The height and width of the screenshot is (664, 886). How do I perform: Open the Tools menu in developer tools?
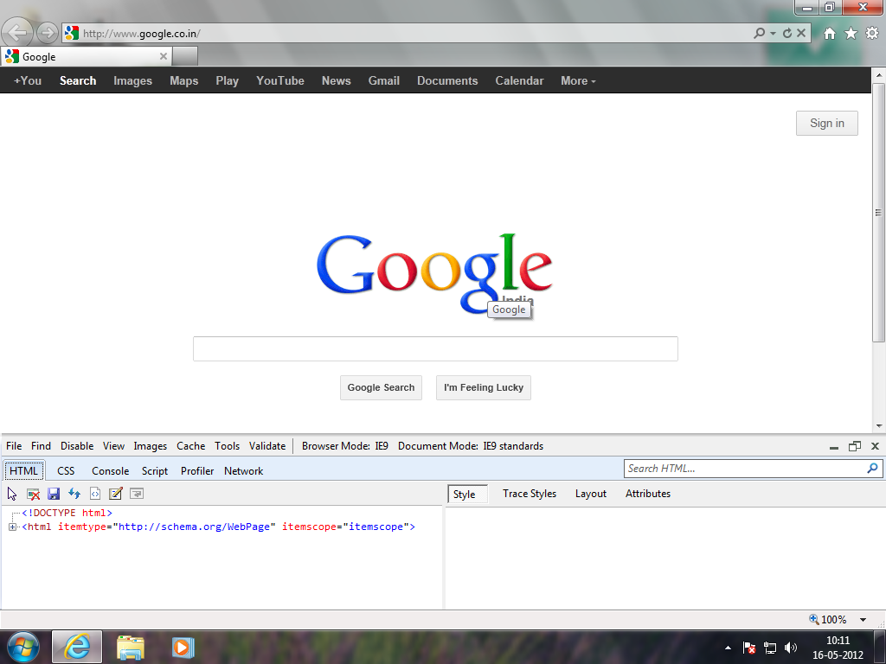click(228, 446)
